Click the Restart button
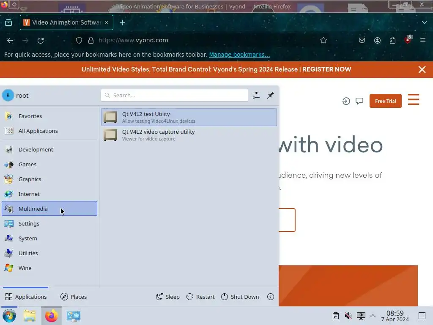Image resolution: width=433 pixels, height=325 pixels. tap(200, 297)
